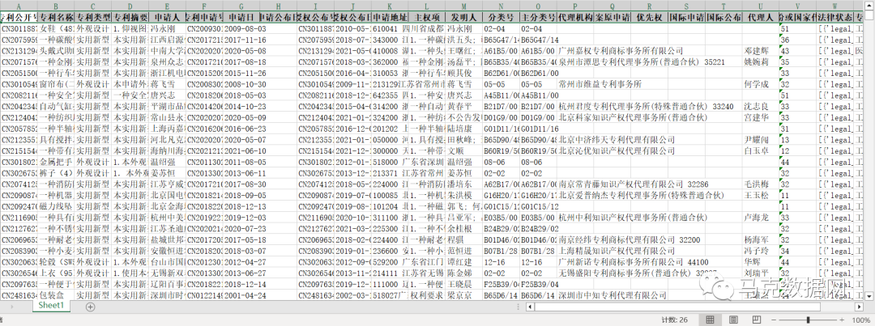Select the inventor cell 陆培康
Image resolution: width=875 pixels, height=326 pixels.
(x=463, y=129)
